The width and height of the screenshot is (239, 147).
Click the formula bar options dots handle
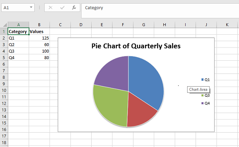[39, 8]
